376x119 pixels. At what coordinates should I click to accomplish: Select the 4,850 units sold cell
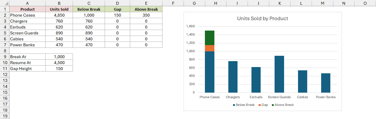coord(59,15)
